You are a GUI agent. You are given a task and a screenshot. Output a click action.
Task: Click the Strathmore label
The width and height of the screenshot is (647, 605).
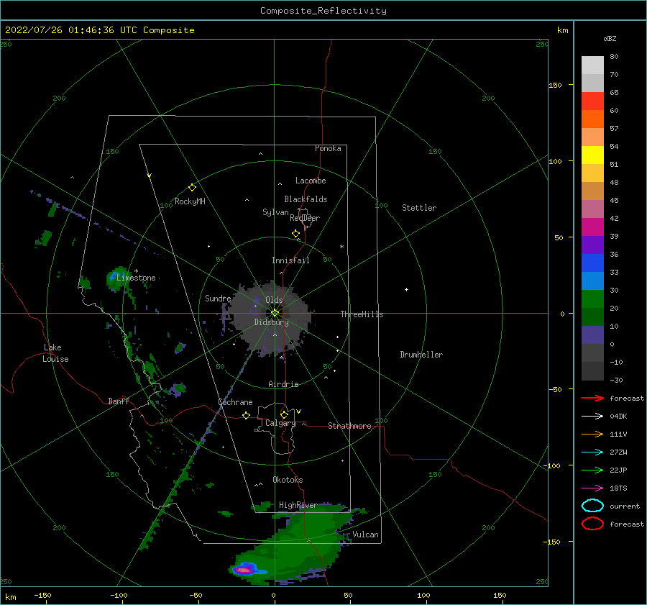pos(349,426)
